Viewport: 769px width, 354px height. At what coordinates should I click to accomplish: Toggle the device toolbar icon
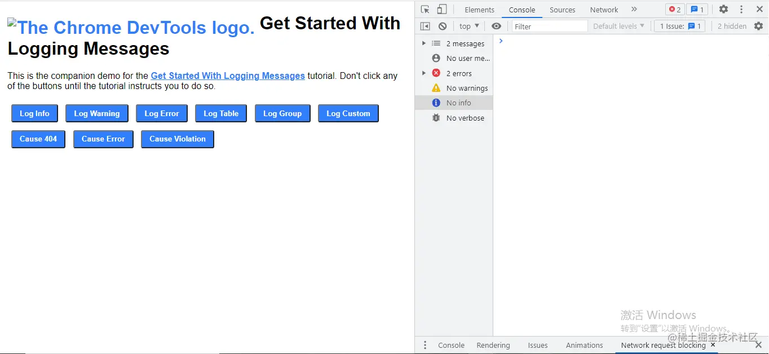click(442, 10)
